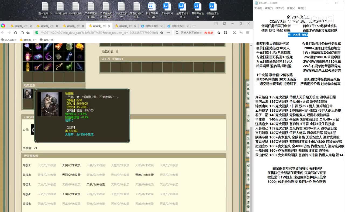
Task: Open desktop file 副本攻略1.5版本
Action: point(45,10)
